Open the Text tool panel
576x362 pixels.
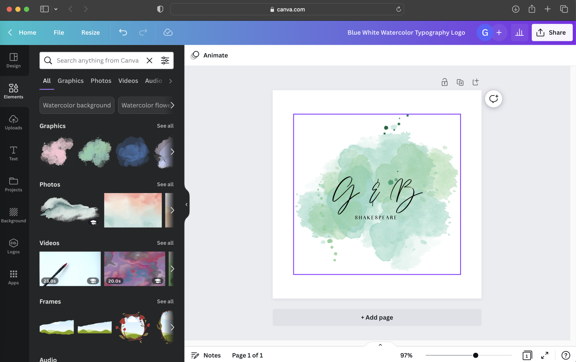(13, 153)
